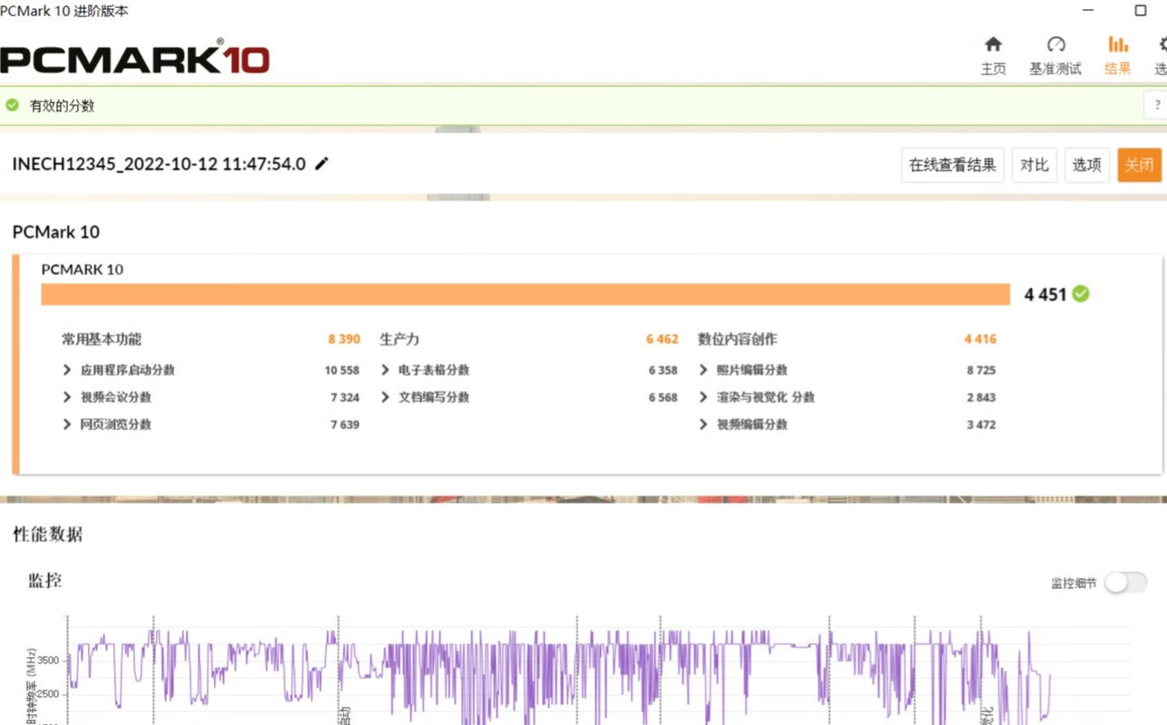Viewport: 1167px width, 725px height.
Task: Click the 2500 axis label on chart
Action: point(48,694)
